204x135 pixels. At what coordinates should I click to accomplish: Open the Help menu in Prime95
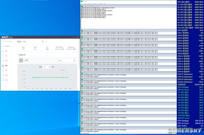click(105, 3)
